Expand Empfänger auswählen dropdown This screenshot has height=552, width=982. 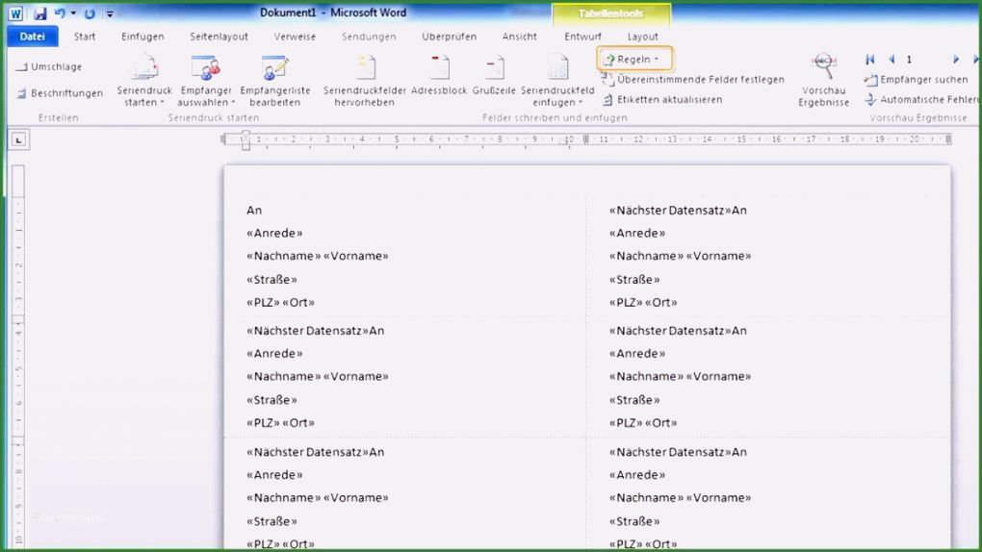205,81
